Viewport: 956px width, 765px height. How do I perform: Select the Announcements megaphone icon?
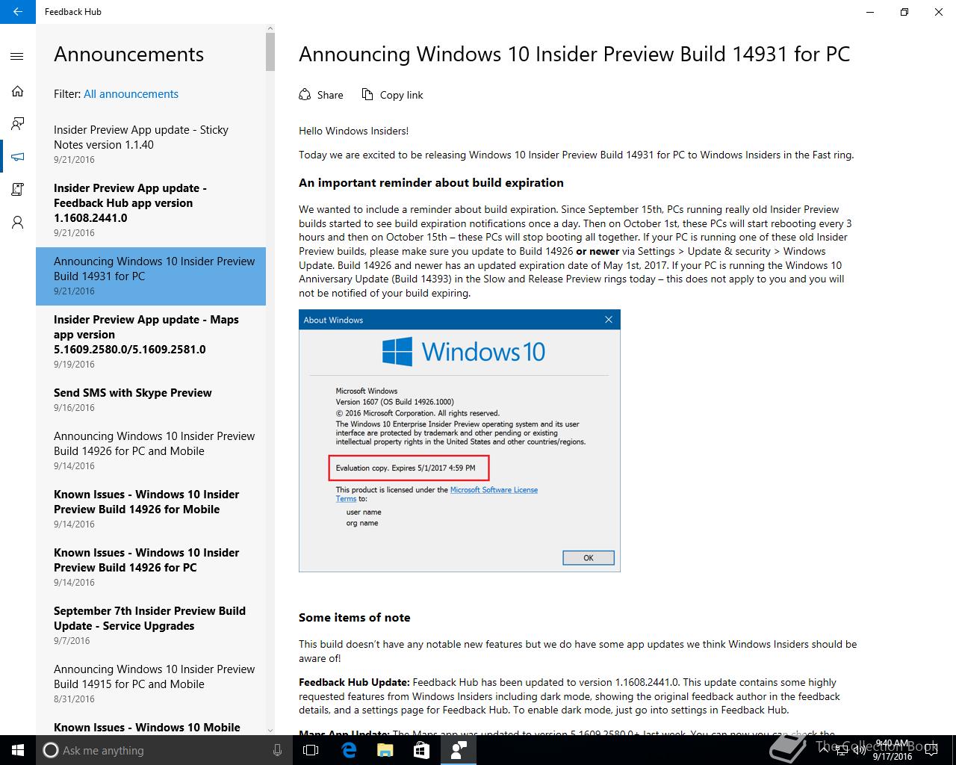point(17,157)
